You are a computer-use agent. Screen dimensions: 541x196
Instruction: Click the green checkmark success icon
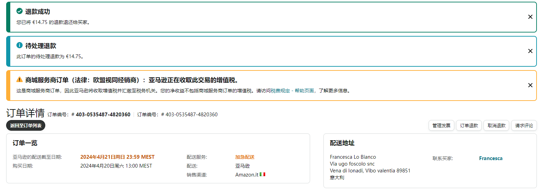point(20,11)
